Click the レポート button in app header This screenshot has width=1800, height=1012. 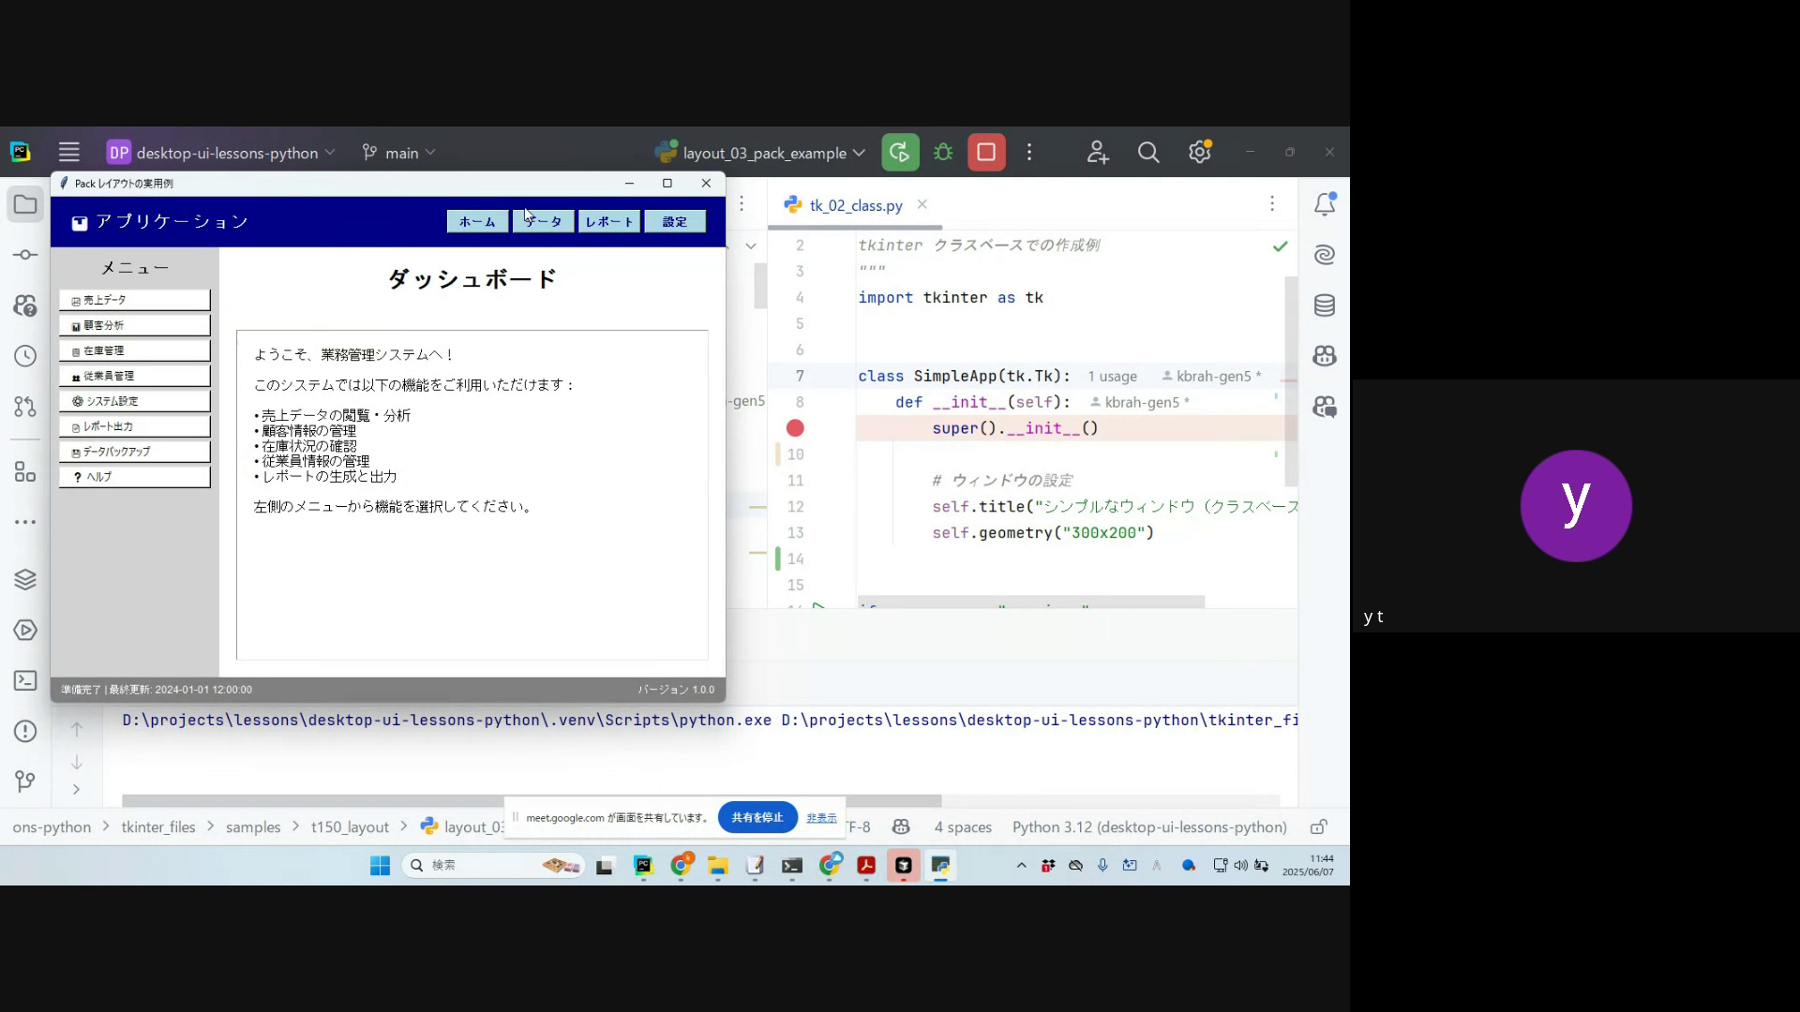(608, 222)
